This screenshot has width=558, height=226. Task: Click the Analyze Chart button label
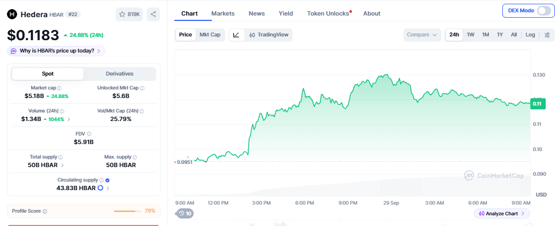point(502,214)
